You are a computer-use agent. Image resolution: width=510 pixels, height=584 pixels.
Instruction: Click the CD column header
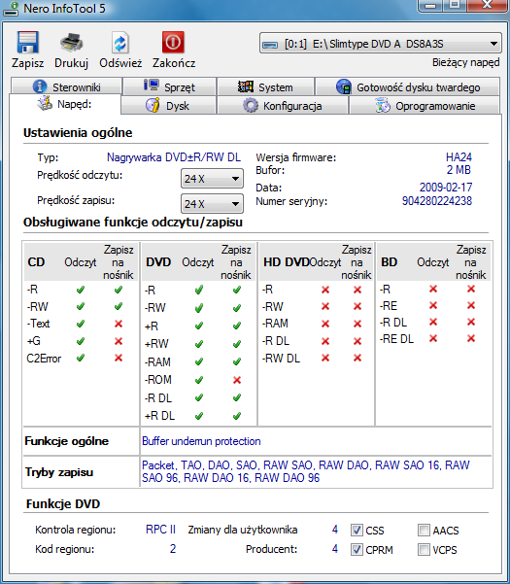coord(36,262)
